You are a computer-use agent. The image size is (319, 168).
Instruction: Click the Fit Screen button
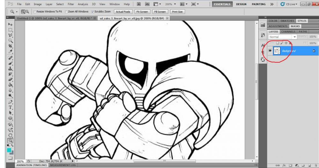click(x=142, y=12)
